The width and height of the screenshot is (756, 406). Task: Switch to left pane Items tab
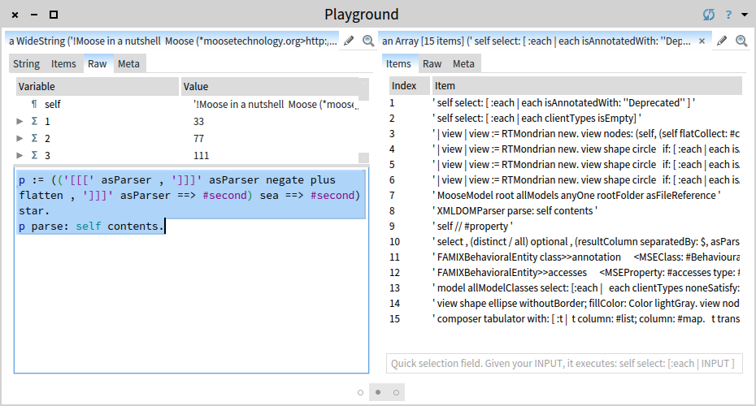click(x=63, y=63)
